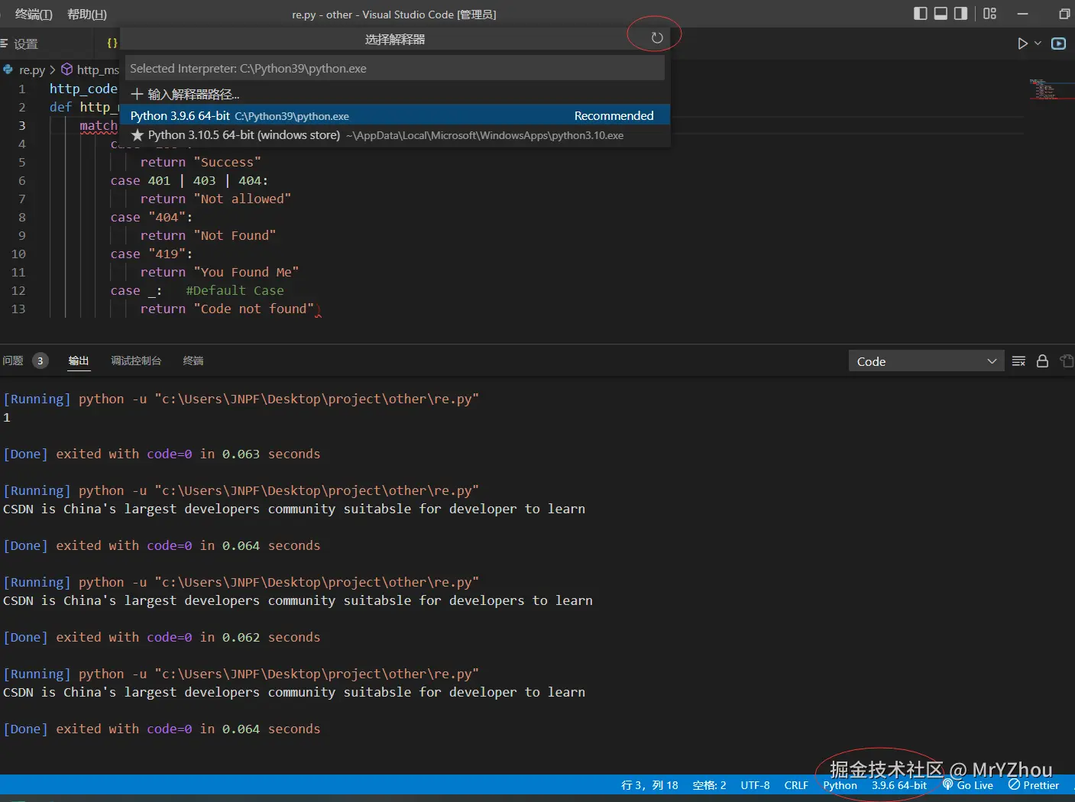Image resolution: width=1075 pixels, height=802 pixels.
Task: Expand the run options dropdown arrow
Action: (1038, 44)
